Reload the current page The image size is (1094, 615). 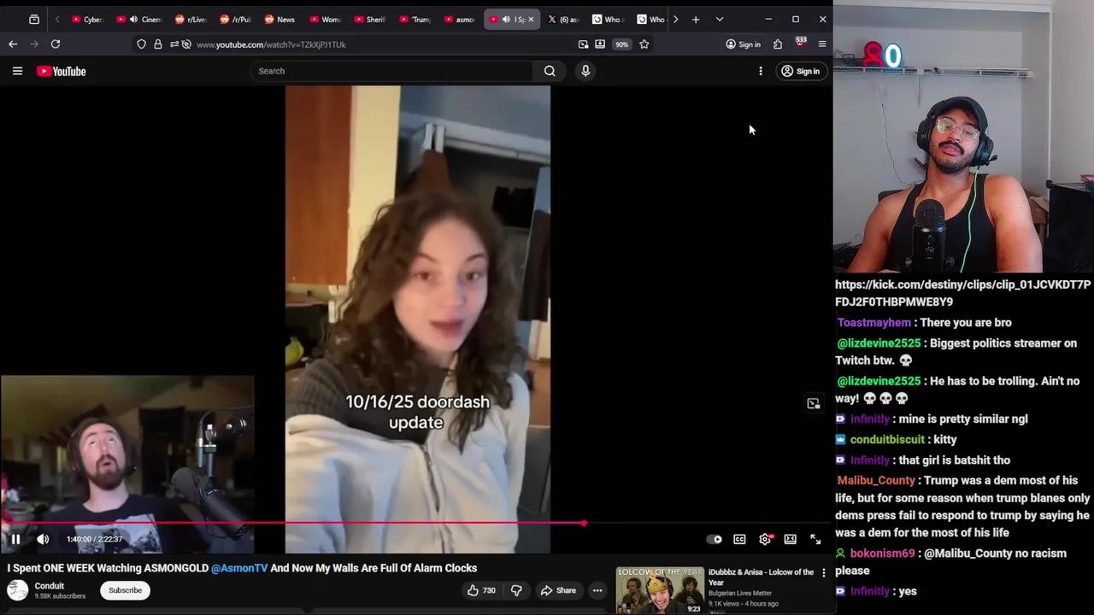(56, 44)
